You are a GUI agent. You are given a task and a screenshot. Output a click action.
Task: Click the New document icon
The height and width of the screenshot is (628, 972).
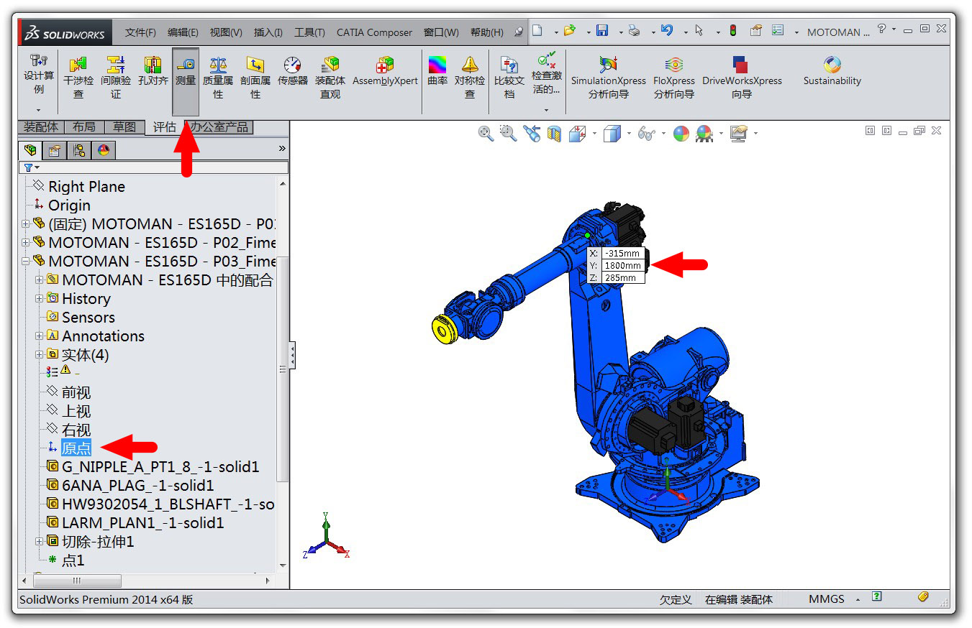tap(537, 31)
